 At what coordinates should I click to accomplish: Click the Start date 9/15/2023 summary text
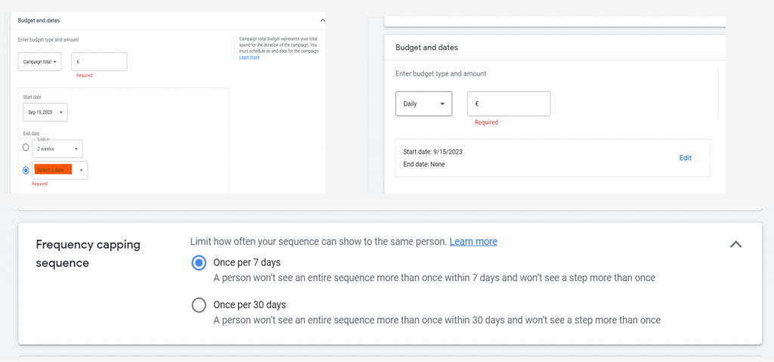click(432, 152)
